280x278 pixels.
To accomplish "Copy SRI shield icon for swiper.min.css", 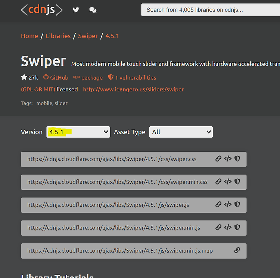I will [237, 182].
